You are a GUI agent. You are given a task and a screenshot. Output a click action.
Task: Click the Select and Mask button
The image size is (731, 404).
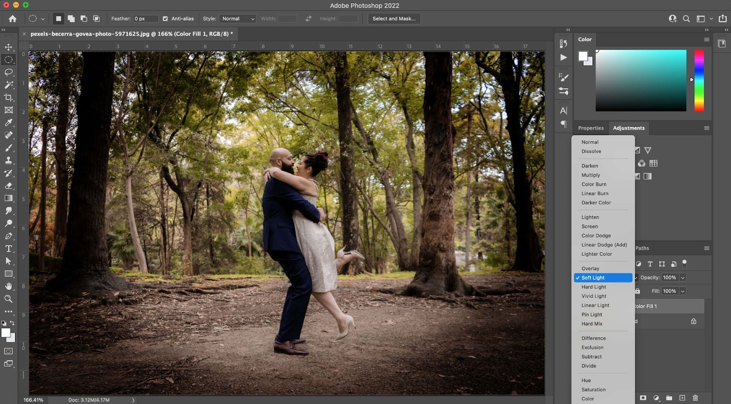tap(394, 19)
